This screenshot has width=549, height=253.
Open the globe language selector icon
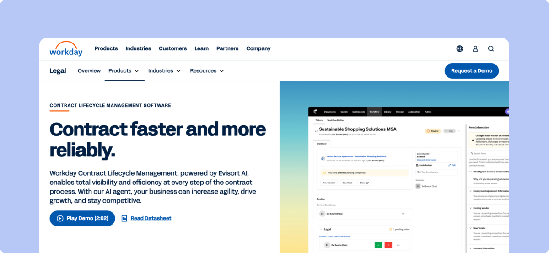click(460, 48)
